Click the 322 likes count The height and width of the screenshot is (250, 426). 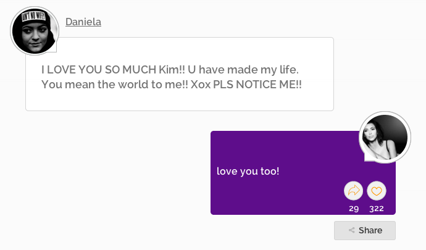tap(377, 209)
